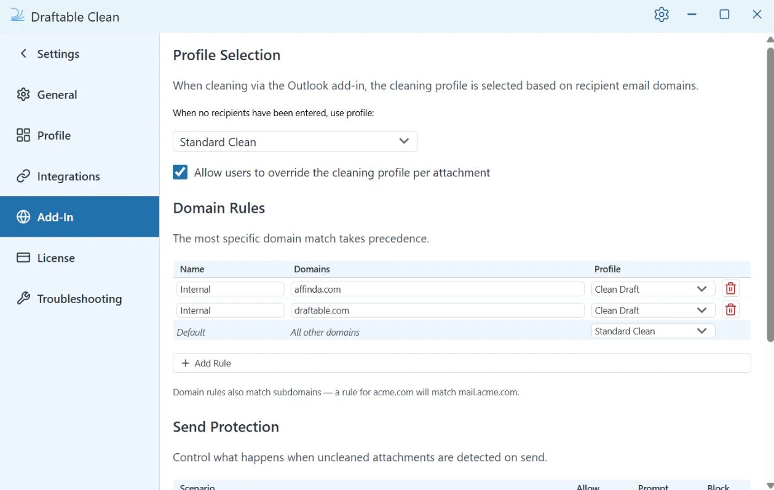Minimize the Draftable Clean window
This screenshot has height=490, width=774.
692,14
